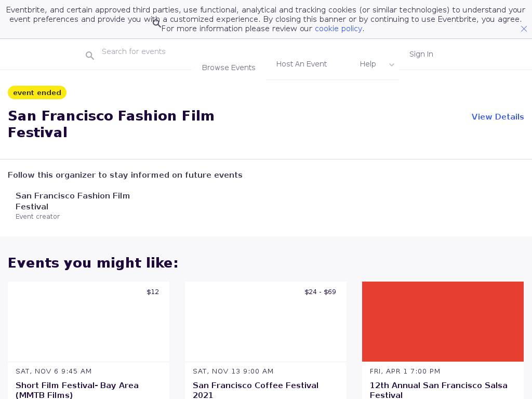
Task: Open San Francisco Fashion Film Festival organizer profile
Action: click(73, 201)
